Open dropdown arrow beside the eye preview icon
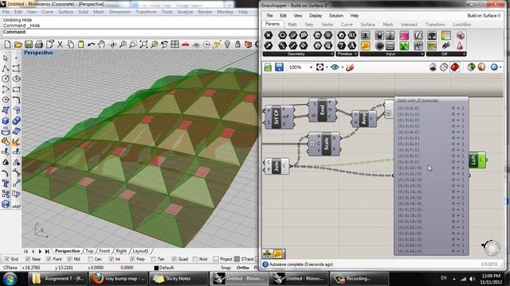Screen dimensions: 510x286 pos(342,68)
